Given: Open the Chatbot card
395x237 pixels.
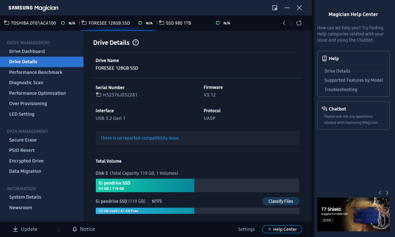Looking at the screenshot, I should 353,116.
